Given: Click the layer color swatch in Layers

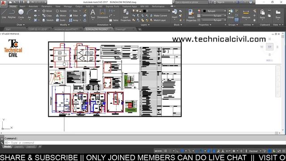Looking at the screenshot, I should (x=144, y=11).
